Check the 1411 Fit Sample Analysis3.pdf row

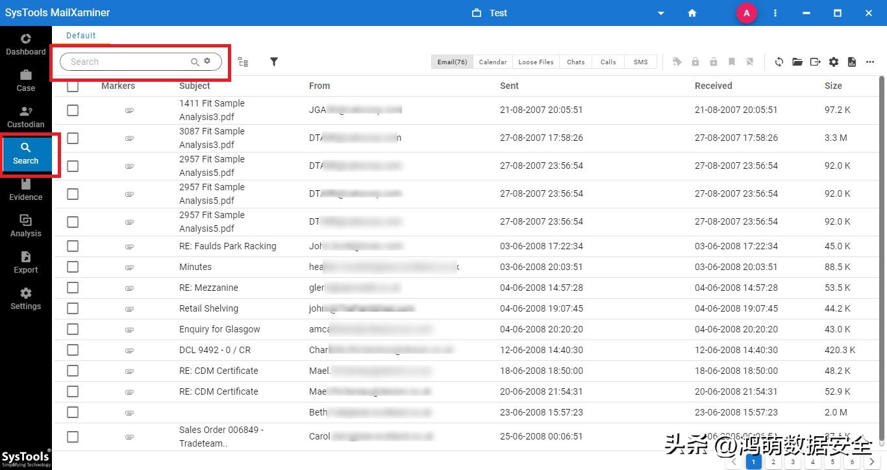click(73, 110)
